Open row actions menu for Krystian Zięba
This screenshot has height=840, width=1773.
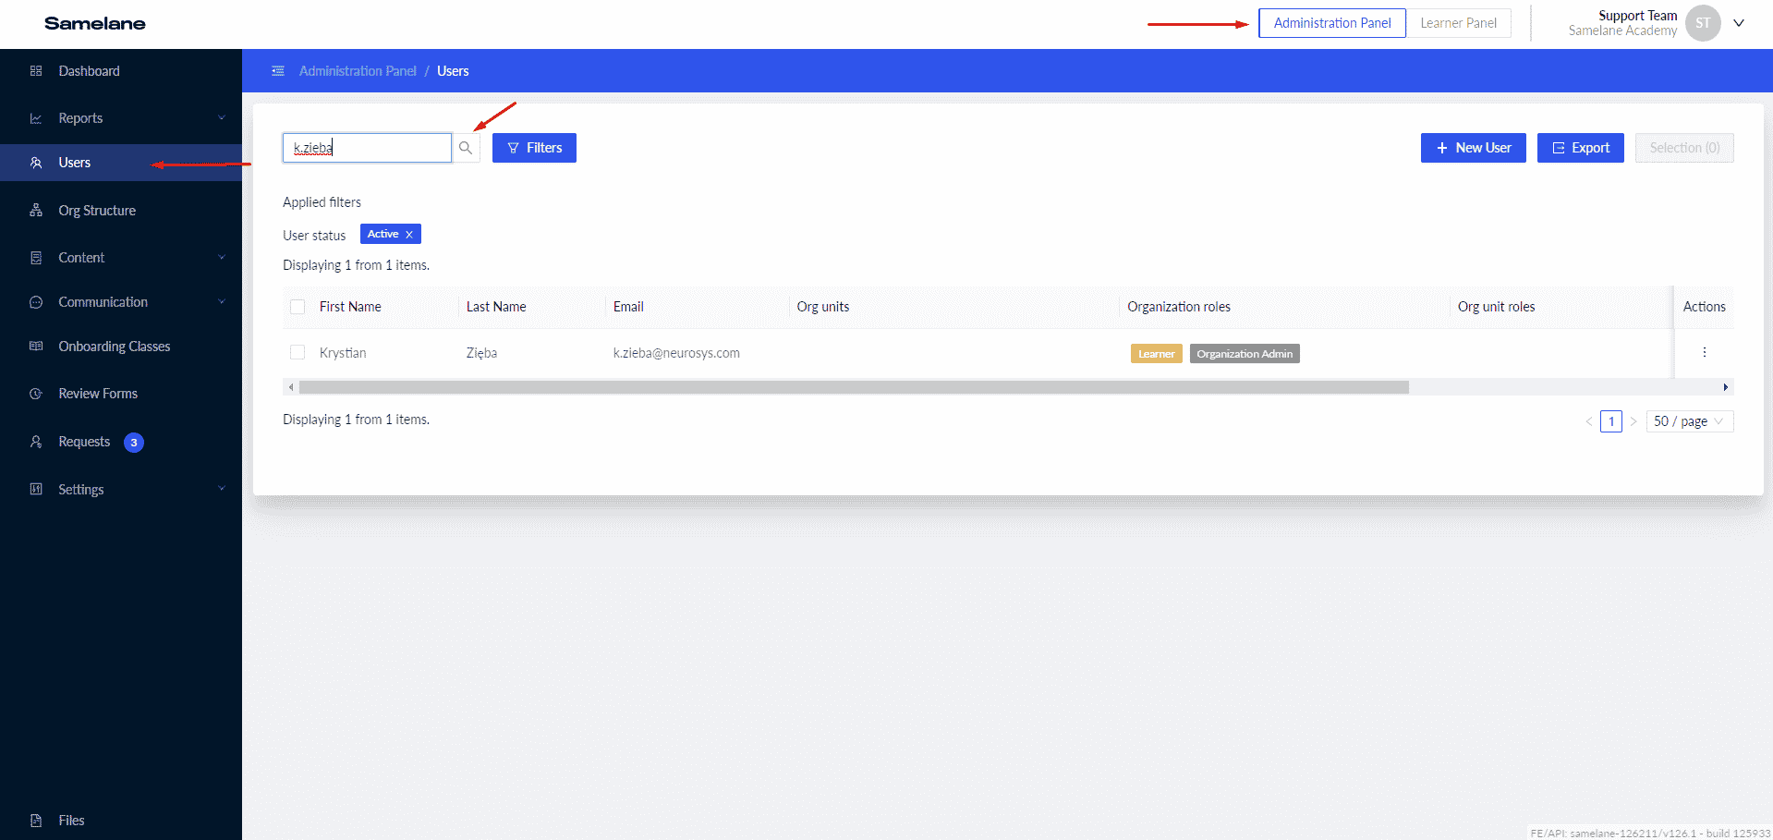click(x=1705, y=352)
